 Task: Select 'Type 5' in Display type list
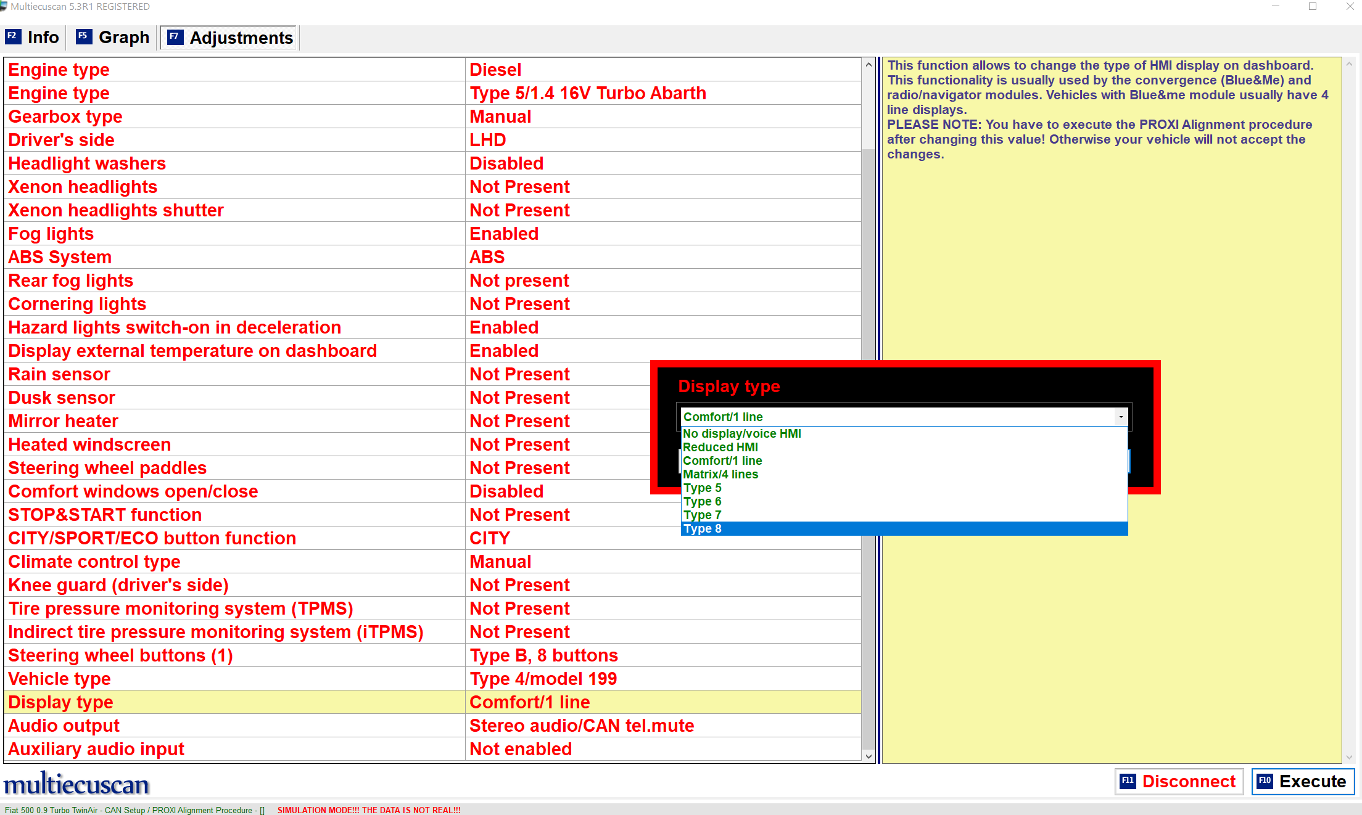[x=904, y=488]
